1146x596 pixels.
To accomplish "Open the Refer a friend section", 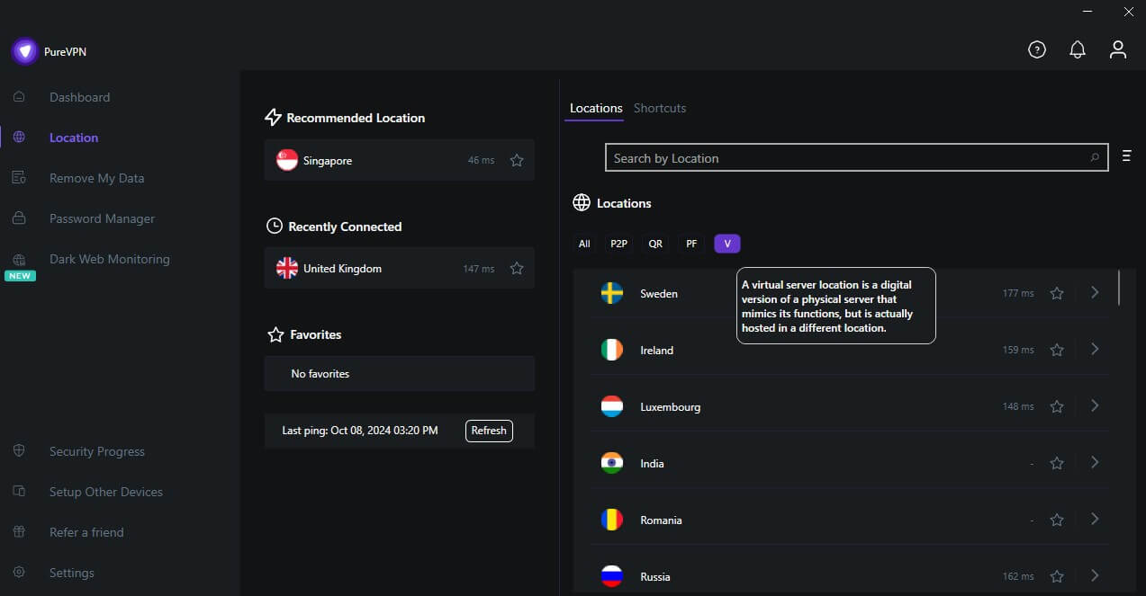I will click(86, 531).
